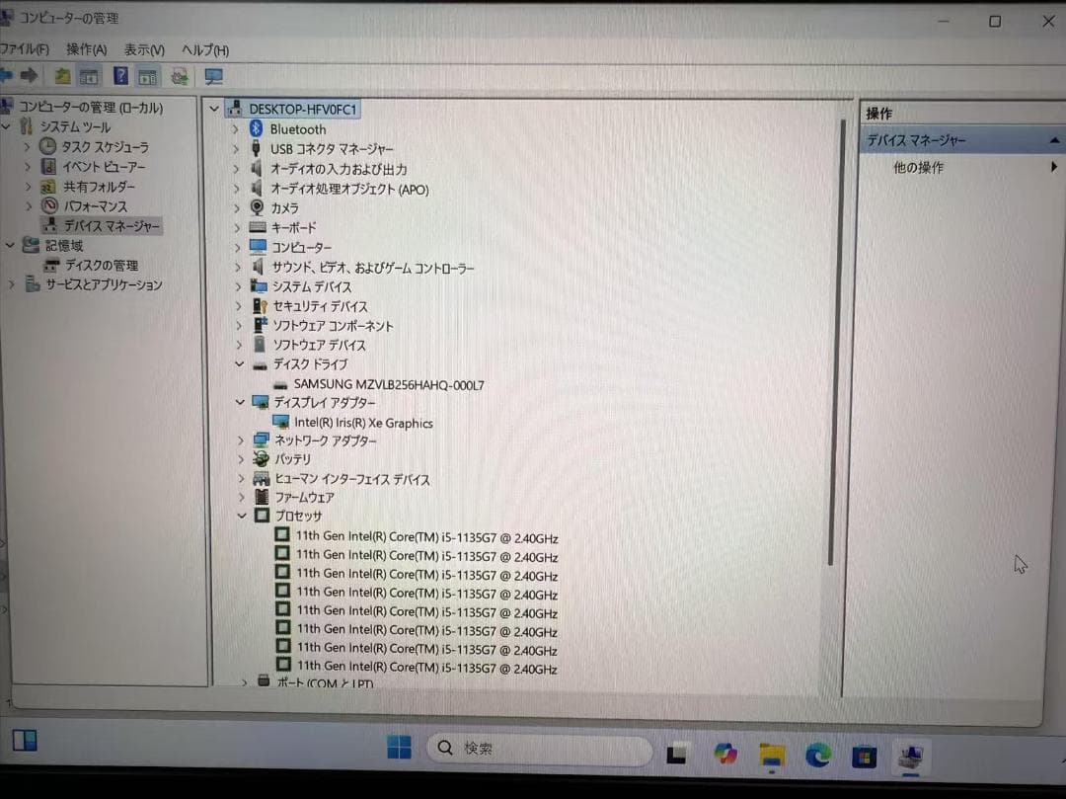1066x799 pixels.
Task: Expand the Bluetooth node chevron
Action: [x=235, y=128]
